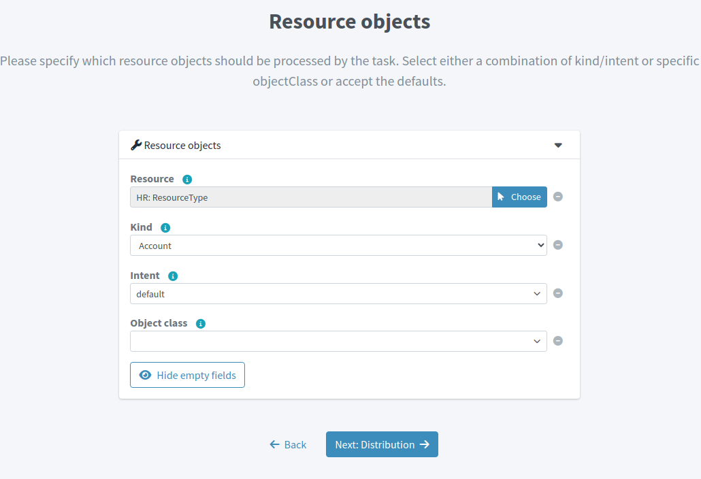
Task: Click the wrench icon in panel header
Action: point(136,145)
